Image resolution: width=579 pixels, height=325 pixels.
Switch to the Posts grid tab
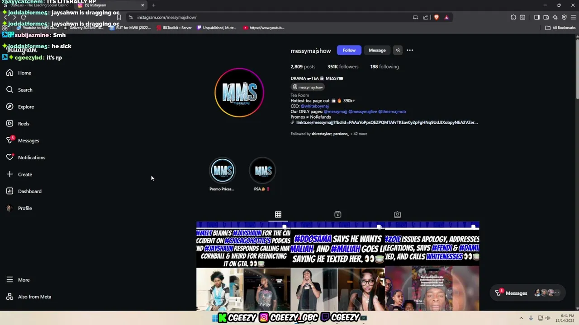pos(278,214)
